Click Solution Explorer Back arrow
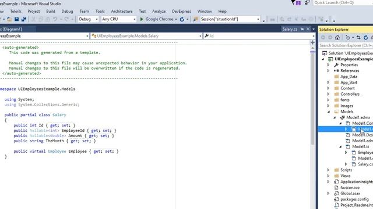Viewport: 373px width, 209px height. [x=323, y=37]
